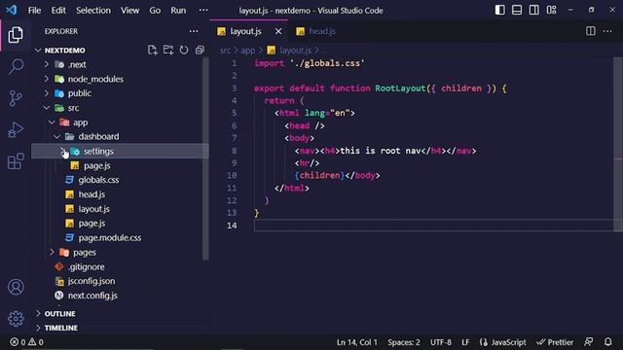Click the New Folder icon in Explorer

click(168, 50)
